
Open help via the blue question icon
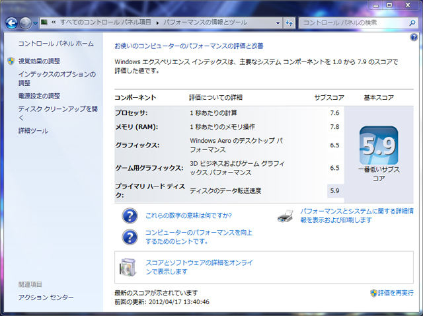click(414, 37)
